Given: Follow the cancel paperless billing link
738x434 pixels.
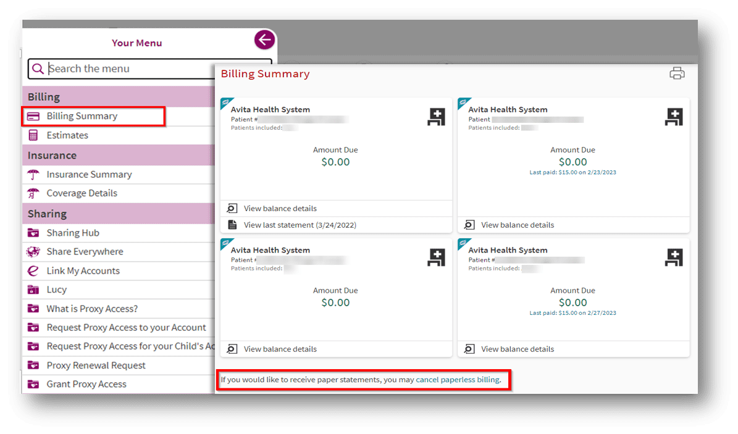Looking at the screenshot, I should (458, 380).
